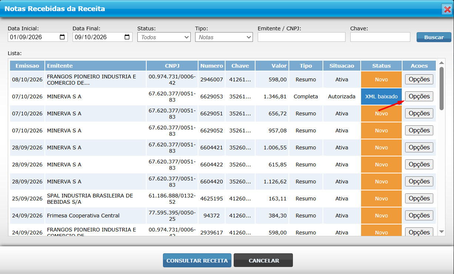
Task: Expand the Status dropdown showing Todos
Action: click(x=164, y=37)
